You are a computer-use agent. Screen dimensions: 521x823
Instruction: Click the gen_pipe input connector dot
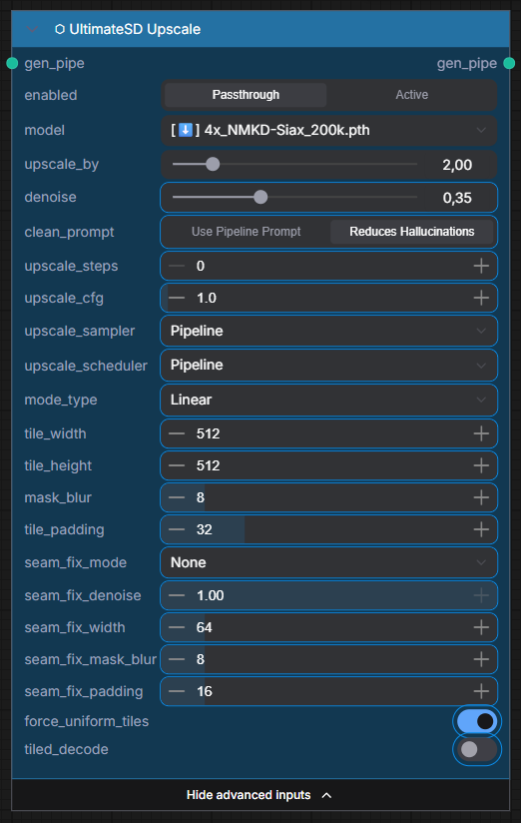click(12, 64)
